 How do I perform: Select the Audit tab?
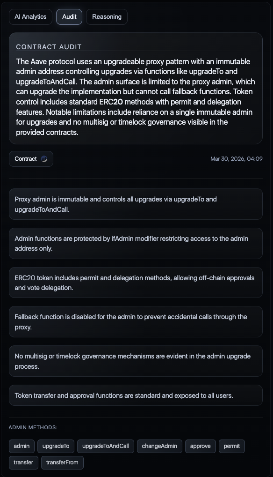(69, 17)
